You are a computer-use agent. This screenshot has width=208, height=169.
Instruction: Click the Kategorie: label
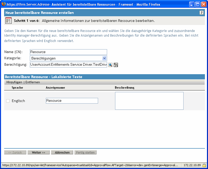13,58
